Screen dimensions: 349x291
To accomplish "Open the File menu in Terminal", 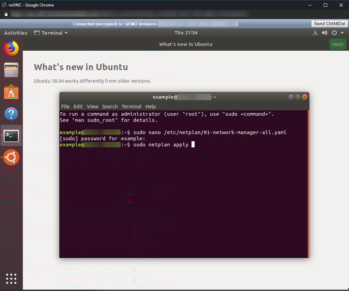I will (x=65, y=107).
